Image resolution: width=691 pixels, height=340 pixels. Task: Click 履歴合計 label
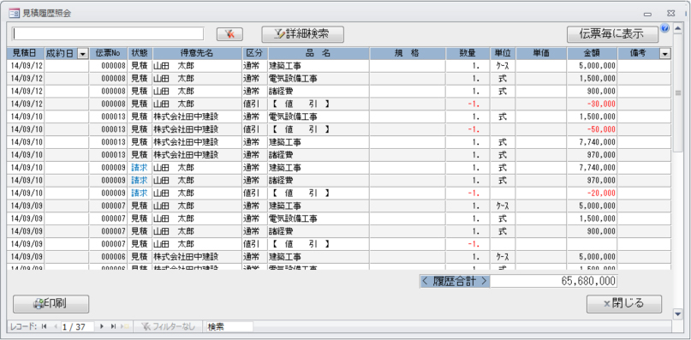pos(455,281)
